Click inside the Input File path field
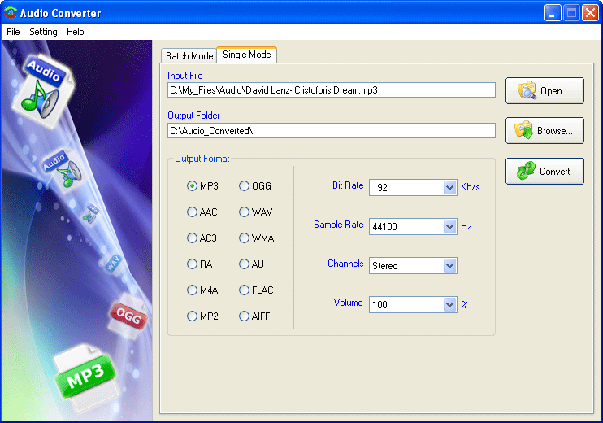The width and height of the screenshot is (603, 423). point(332,90)
